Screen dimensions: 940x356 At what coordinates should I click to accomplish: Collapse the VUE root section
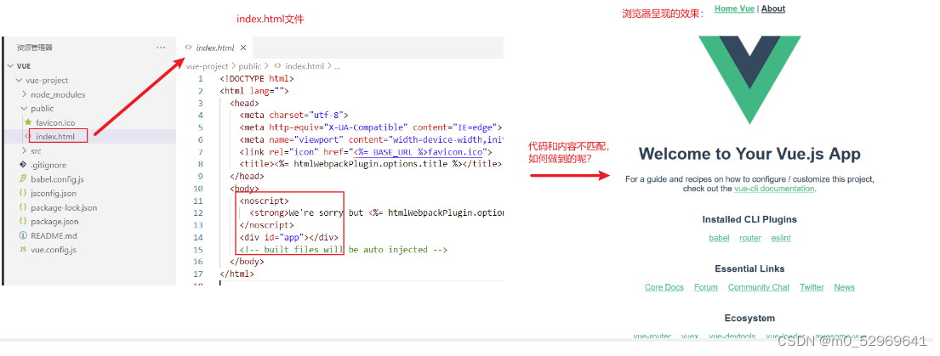click(x=10, y=66)
